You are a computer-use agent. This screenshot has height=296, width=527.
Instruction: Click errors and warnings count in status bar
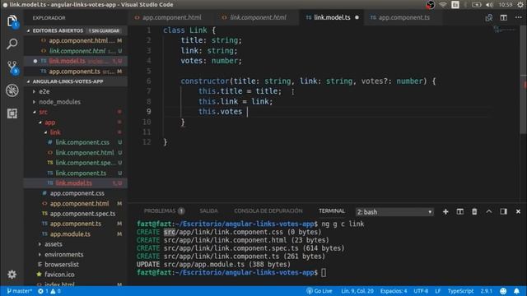pos(49,291)
